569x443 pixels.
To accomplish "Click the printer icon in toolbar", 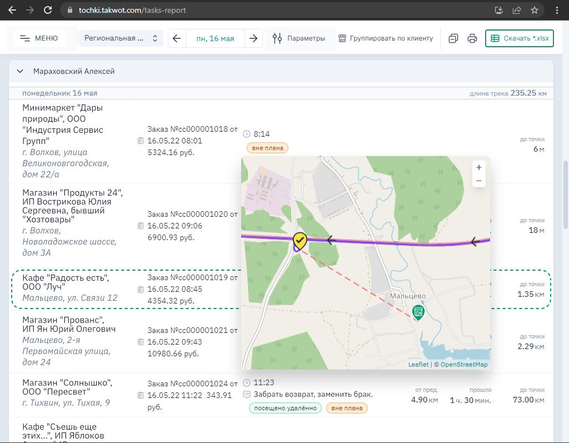I will pyautogui.click(x=472, y=38).
